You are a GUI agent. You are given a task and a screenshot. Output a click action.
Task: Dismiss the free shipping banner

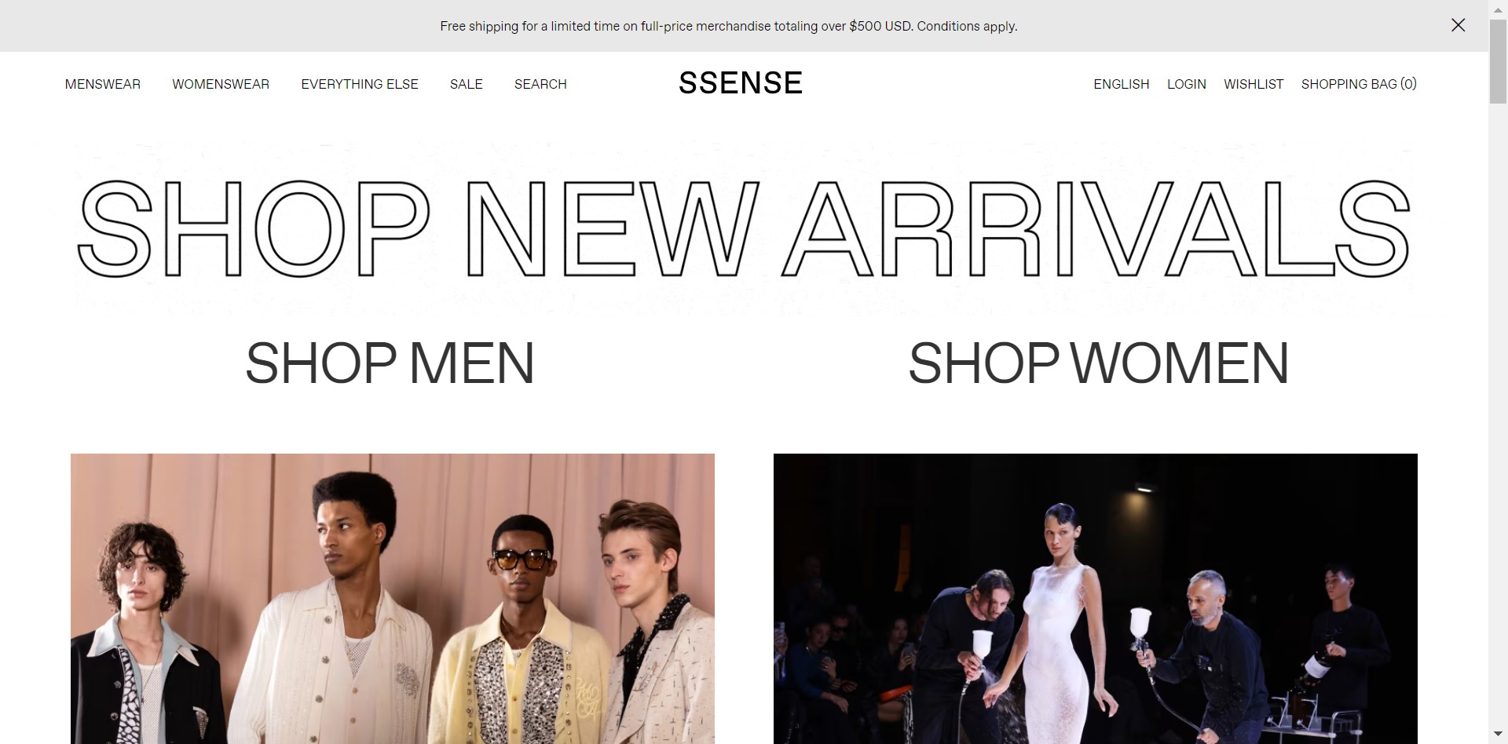click(x=1458, y=25)
